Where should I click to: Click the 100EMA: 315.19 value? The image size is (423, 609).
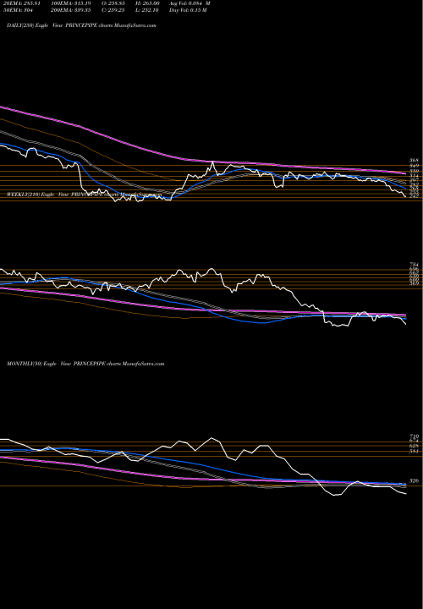(73, 3)
